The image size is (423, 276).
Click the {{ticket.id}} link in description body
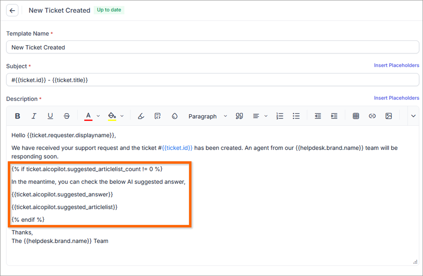click(x=177, y=148)
